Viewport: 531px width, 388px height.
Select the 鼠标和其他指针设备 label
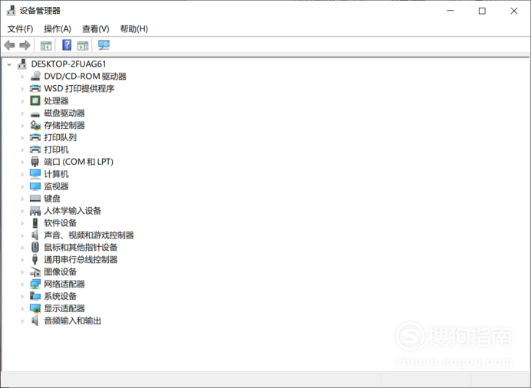81,247
